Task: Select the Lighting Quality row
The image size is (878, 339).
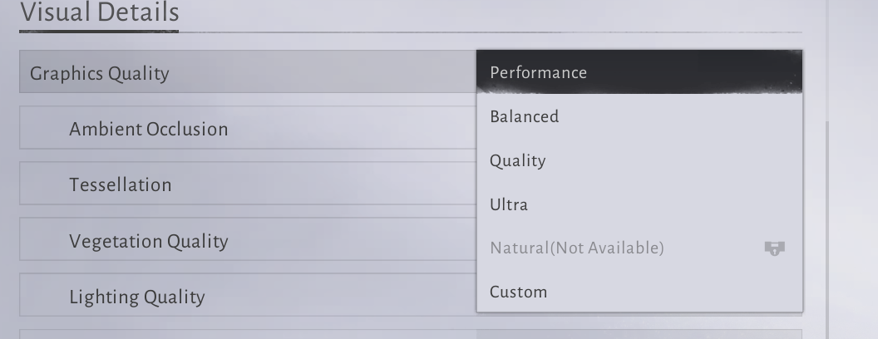Action: coord(248,297)
